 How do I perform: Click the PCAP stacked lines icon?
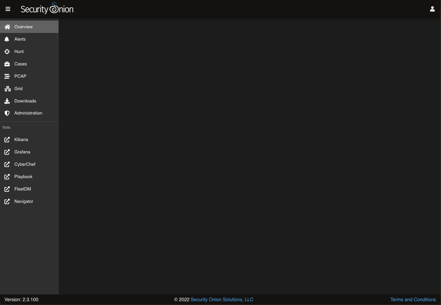(x=7, y=76)
